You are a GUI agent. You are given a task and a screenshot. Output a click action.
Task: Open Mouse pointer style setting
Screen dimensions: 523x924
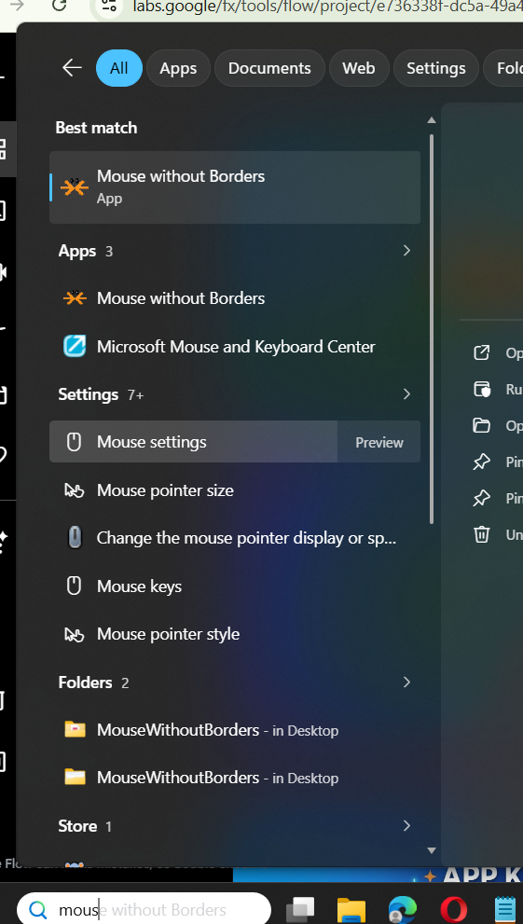pyautogui.click(x=235, y=634)
